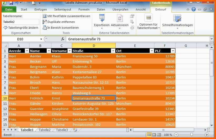Screen dimensions: 216x139
Task: Select cell with name Hellwagen
Action: click(x=40, y=114)
